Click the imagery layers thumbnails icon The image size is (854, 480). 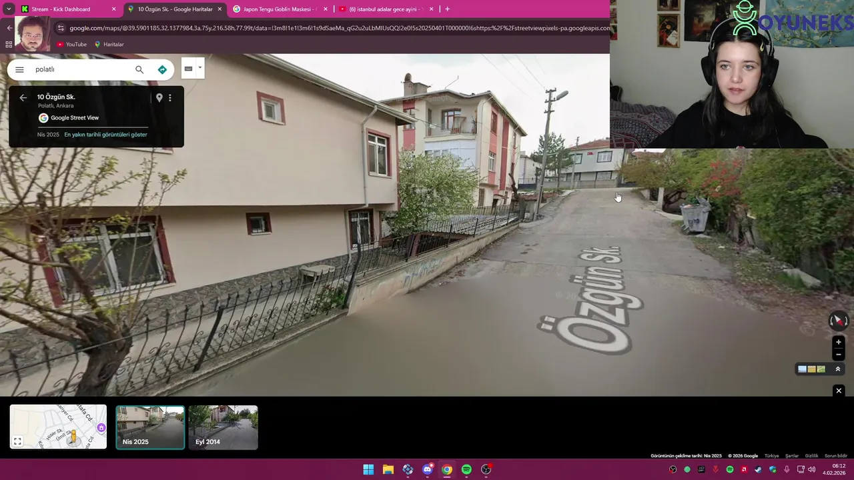pyautogui.click(x=811, y=369)
